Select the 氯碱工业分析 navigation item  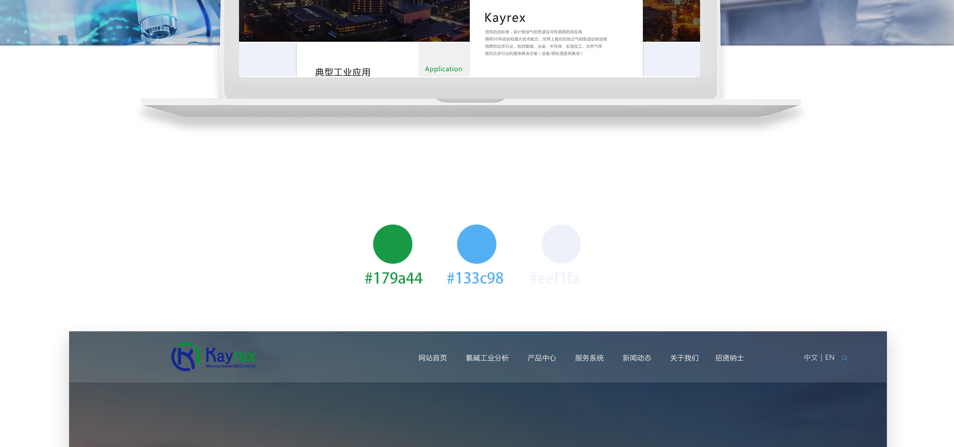click(x=487, y=358)
